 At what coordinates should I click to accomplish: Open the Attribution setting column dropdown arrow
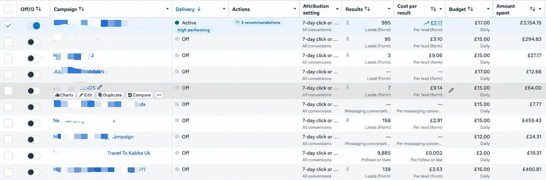337,9
